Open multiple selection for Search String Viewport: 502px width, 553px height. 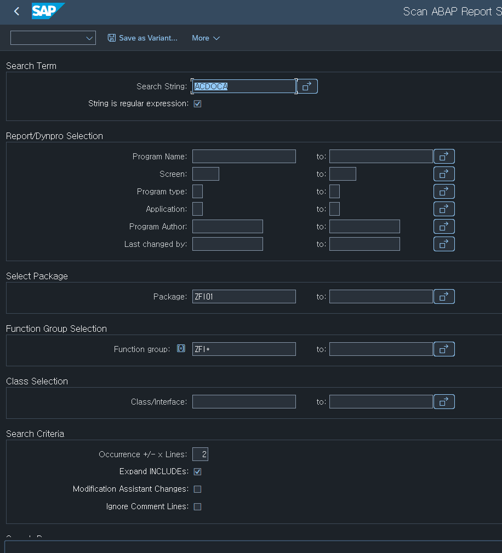307,87
